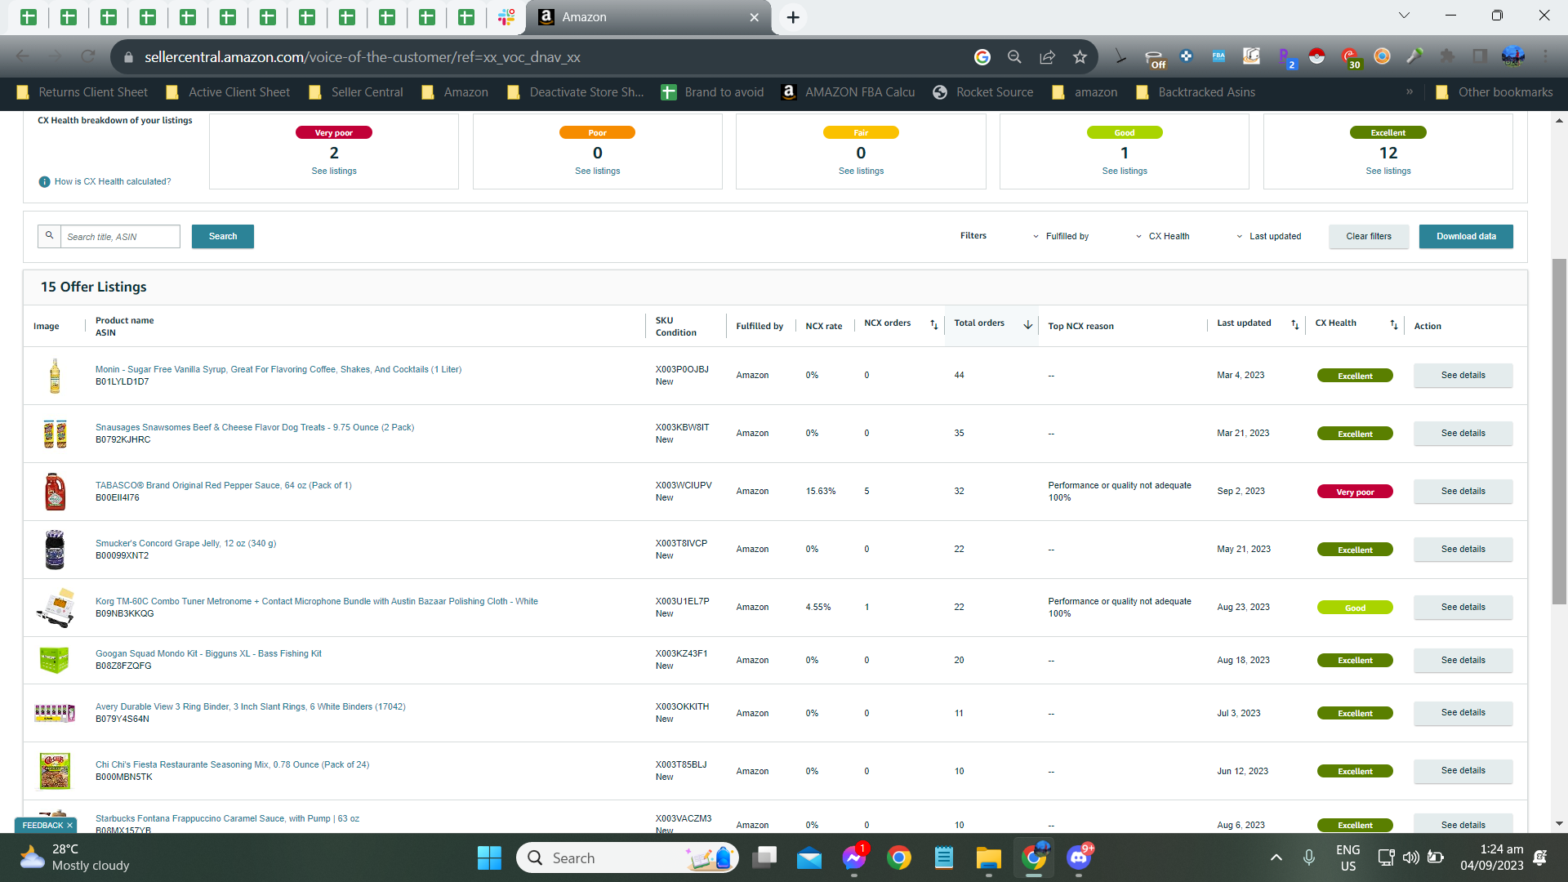Sort by Total orders descending arrow
The width and height of the screenshot is (1568, 882).
pyautogui.click(x=1027, y=325)
